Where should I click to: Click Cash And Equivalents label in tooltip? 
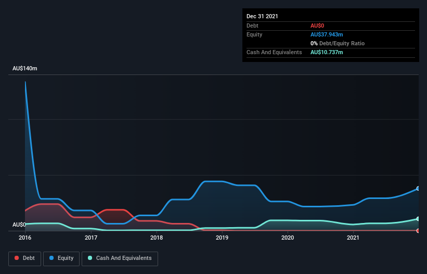pyautogui.click(x=274, y=52)
